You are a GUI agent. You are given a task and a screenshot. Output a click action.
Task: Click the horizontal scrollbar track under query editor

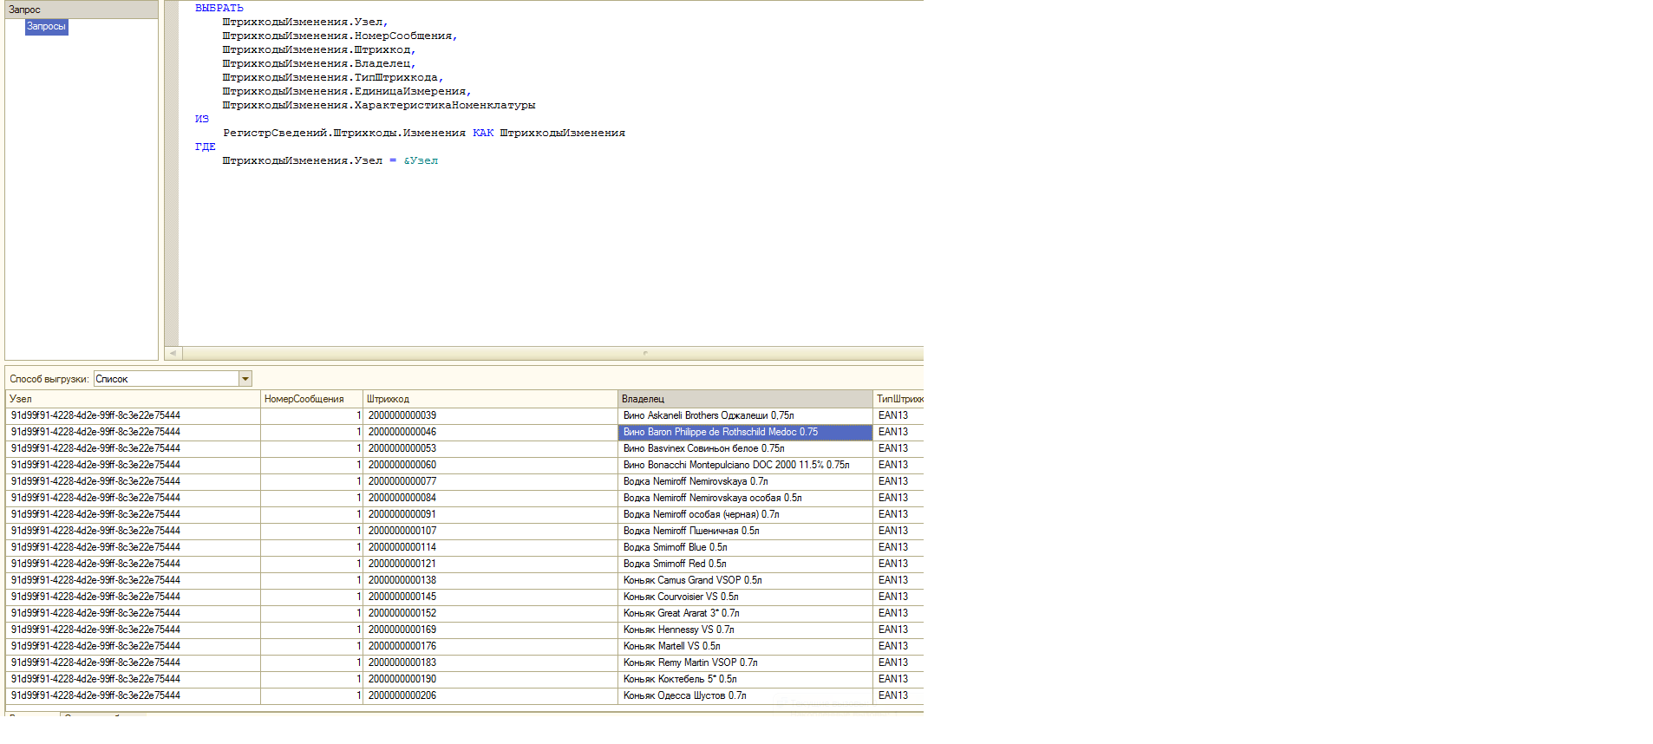tap(555, 353)
